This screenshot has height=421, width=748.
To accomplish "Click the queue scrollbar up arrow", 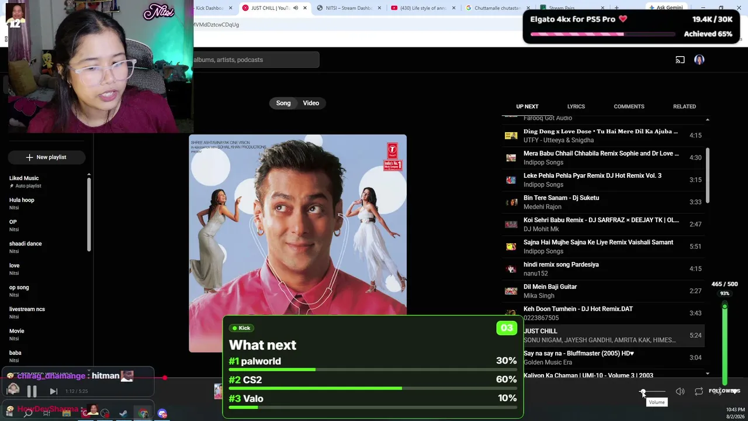I will pyautogui.click(x=708, y=120).
